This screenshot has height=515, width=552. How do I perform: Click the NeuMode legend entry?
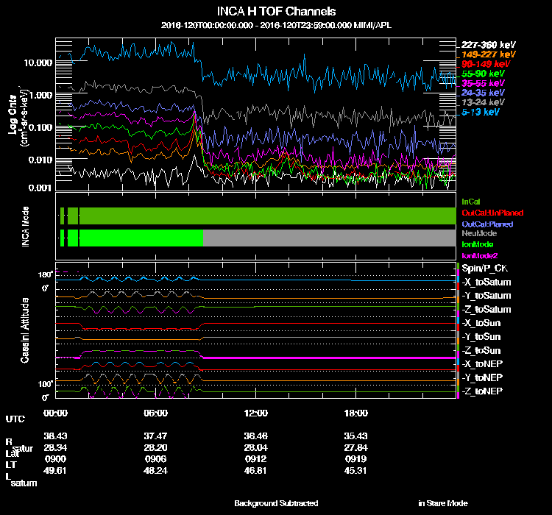(479, 233)
